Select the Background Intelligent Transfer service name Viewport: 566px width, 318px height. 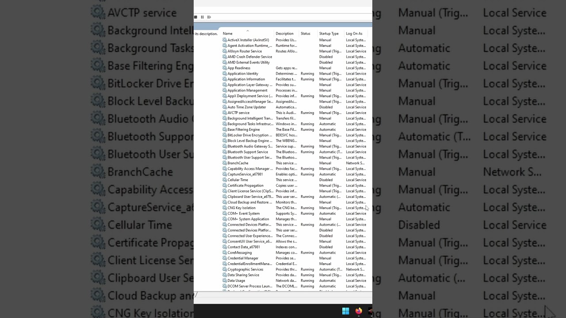point(250,118)
